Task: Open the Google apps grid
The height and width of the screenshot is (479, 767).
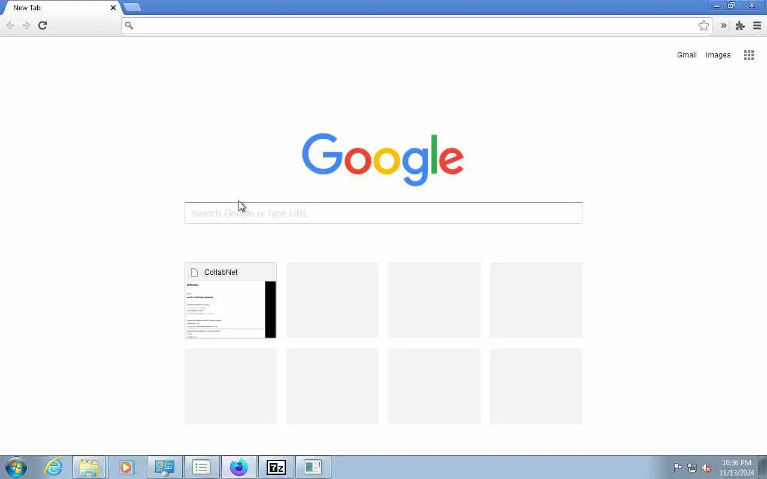Action: click(749, 55)
